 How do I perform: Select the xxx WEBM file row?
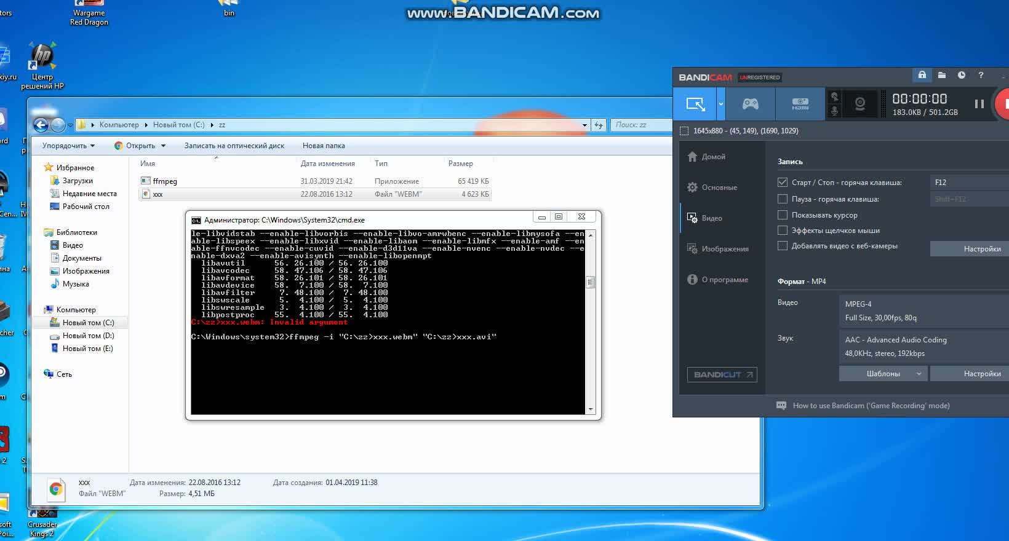(x=315, y=194)
